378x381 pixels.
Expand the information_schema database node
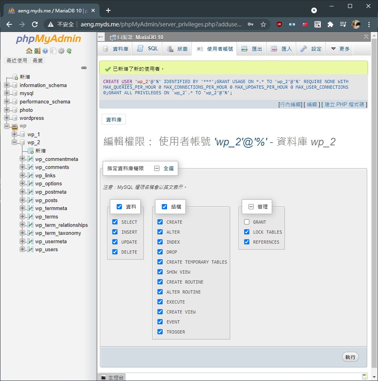7,85
